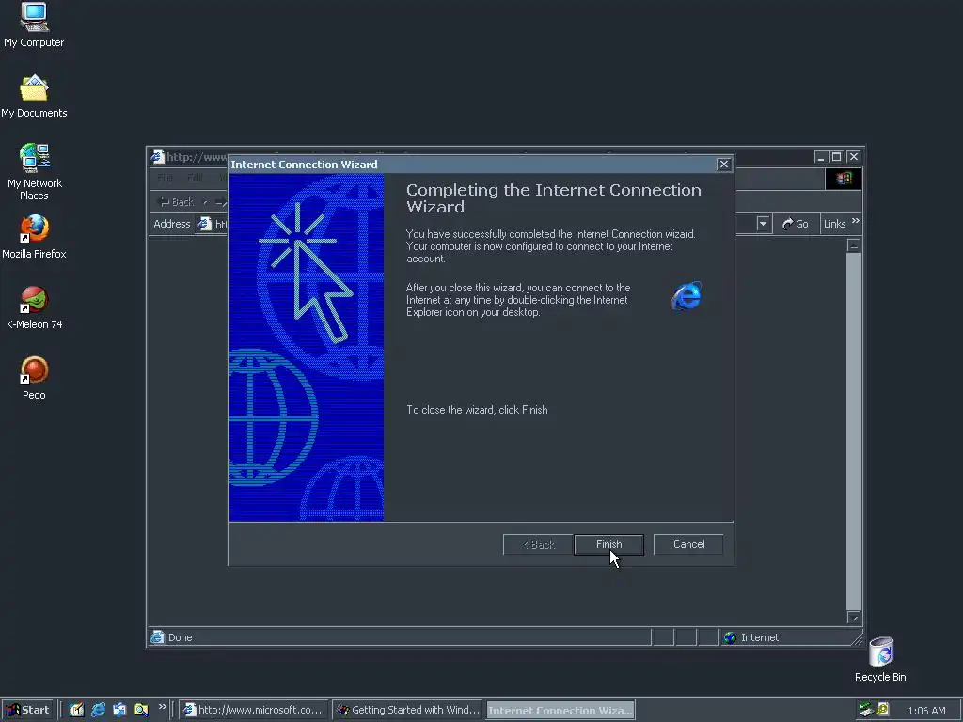Select the Pego desktop shortcut

coord(34,370)
